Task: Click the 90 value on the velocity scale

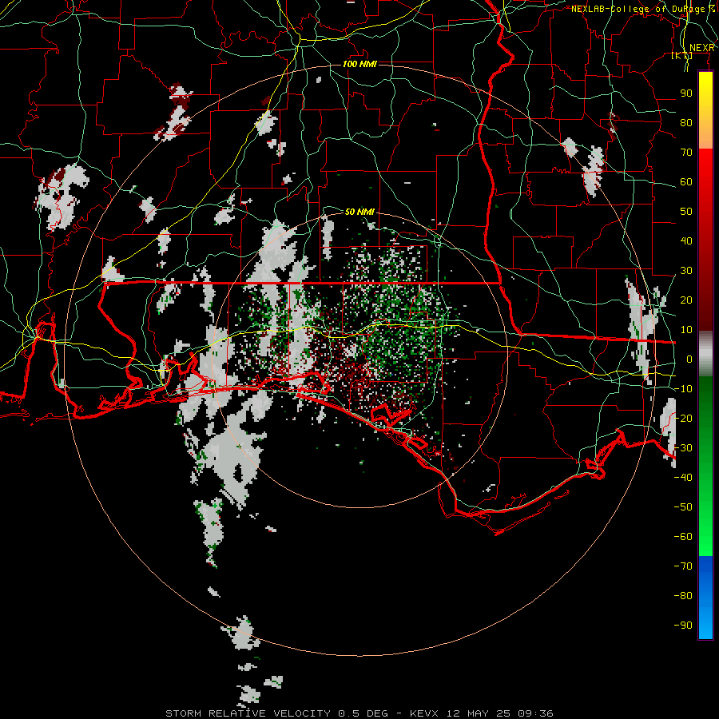Action: 686,93
